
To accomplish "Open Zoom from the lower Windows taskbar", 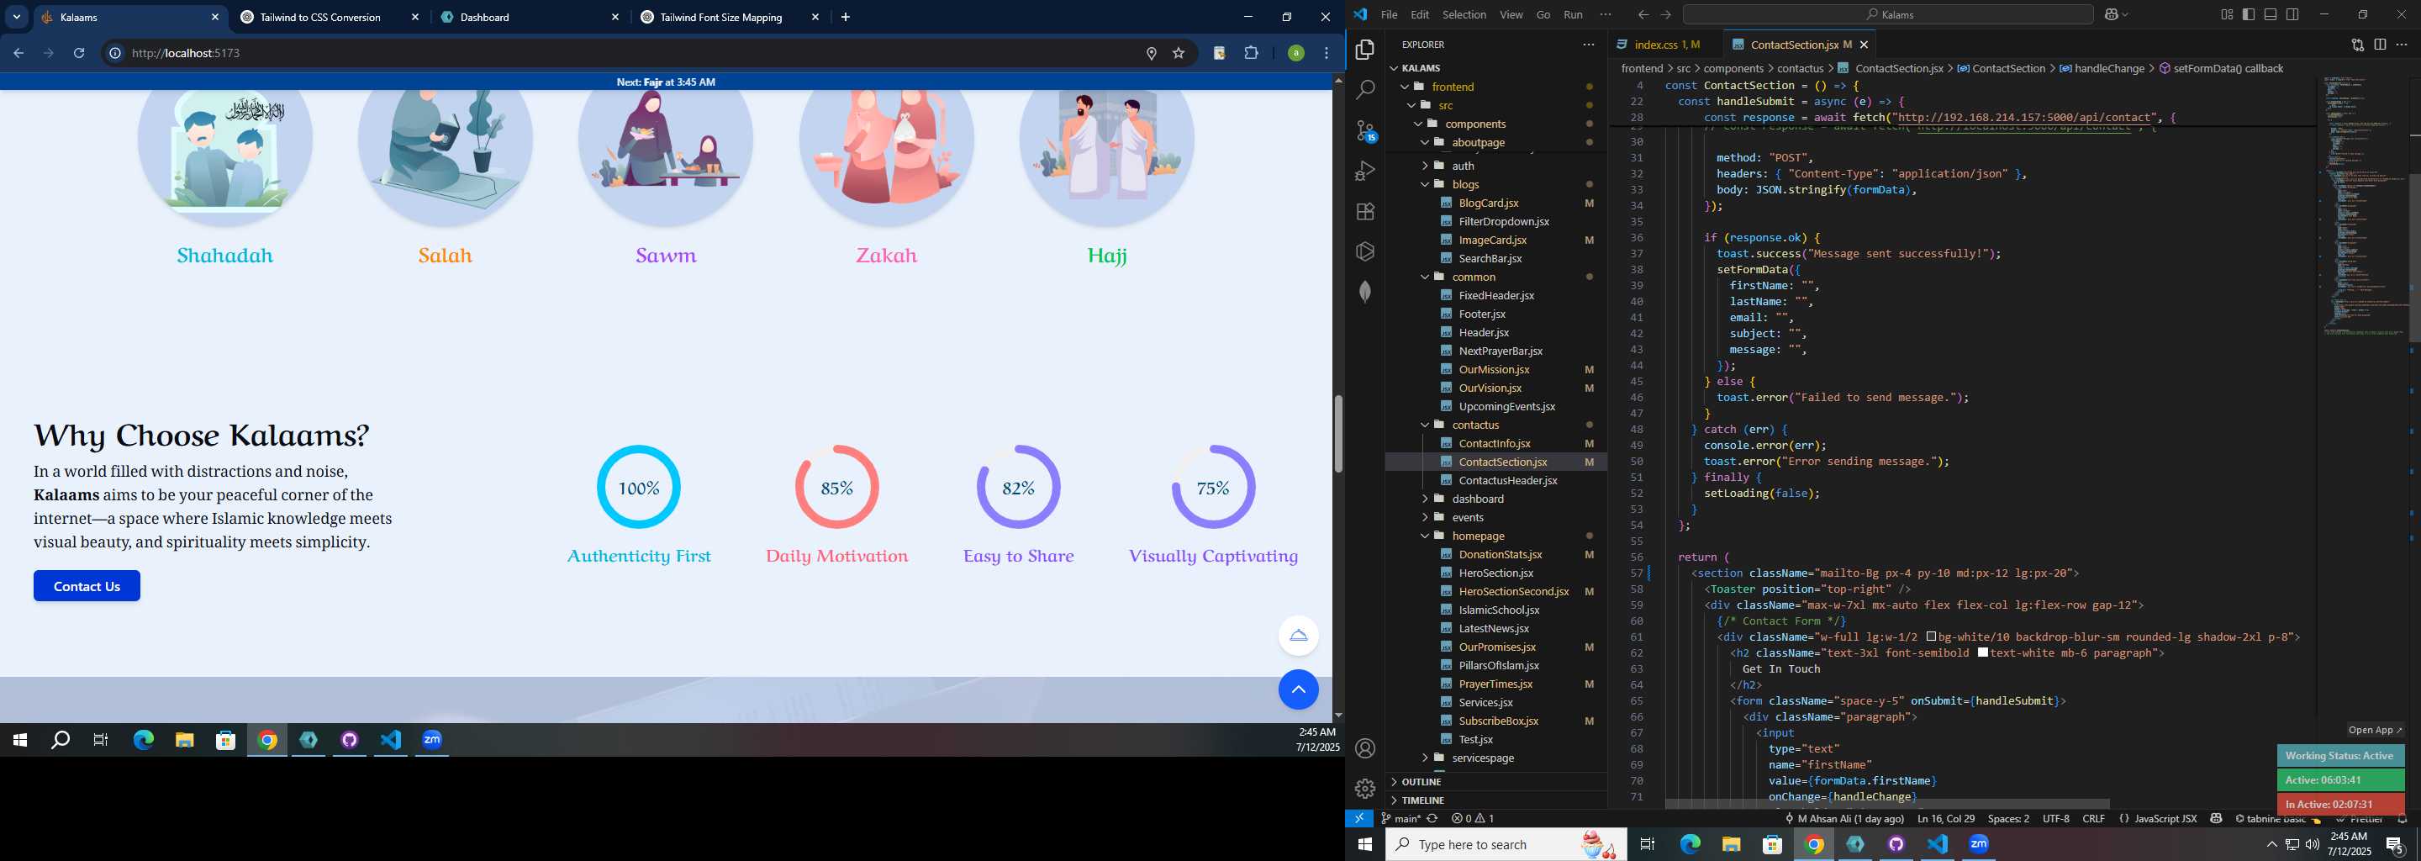I will (1978, 844).
